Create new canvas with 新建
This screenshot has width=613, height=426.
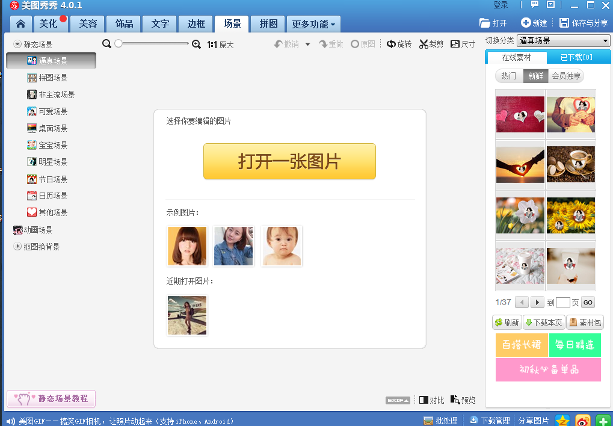(534, 23)
